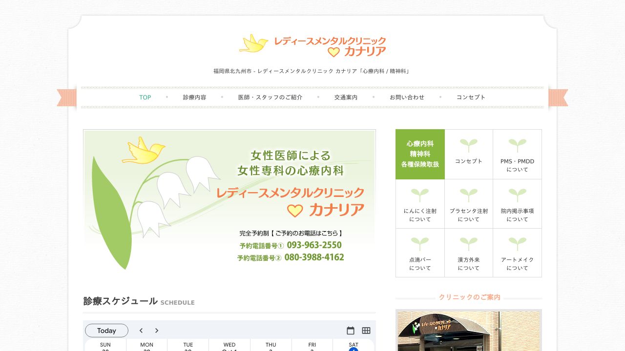Switch to the calendar grid view icon
The width and height of the screenshot is (625, 351).
click(x=366, y=331)
